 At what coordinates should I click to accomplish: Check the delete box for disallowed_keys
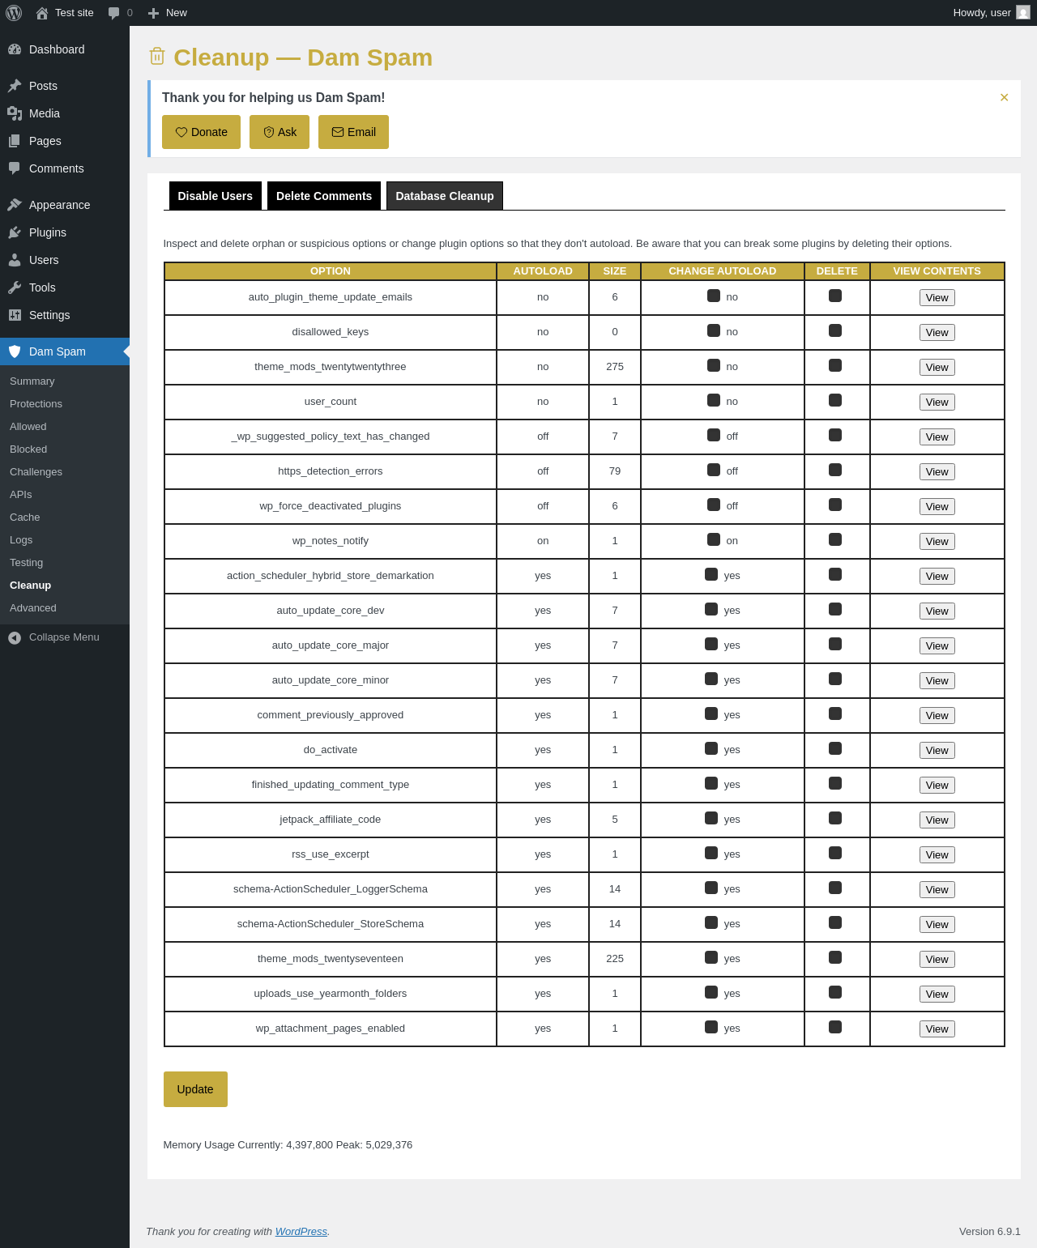pos(835,330)
